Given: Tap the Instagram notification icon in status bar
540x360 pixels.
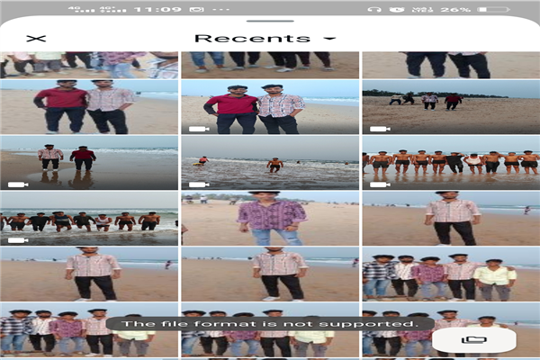Looking at the screenshot, I should click(x=196, y=8).
